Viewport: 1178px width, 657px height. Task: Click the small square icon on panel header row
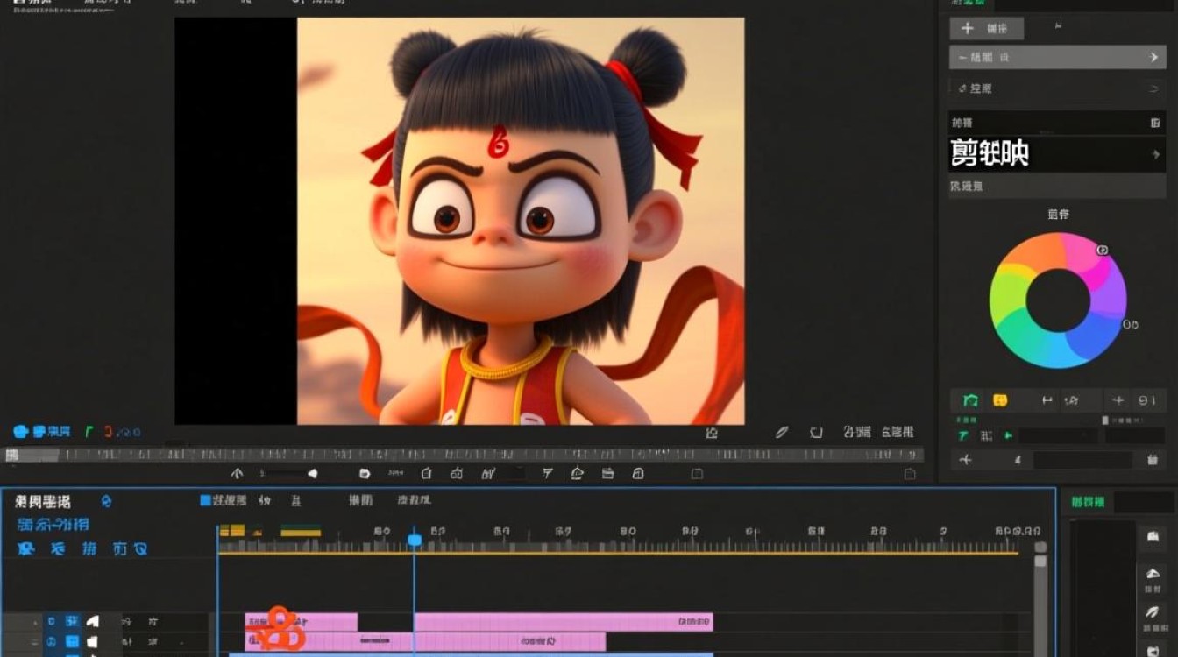[x=1155, y=124]
